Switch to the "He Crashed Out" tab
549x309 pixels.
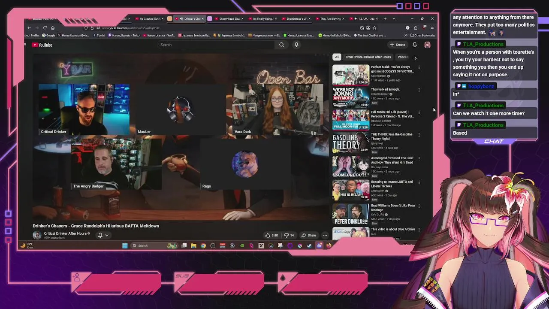tap(149, 18)
